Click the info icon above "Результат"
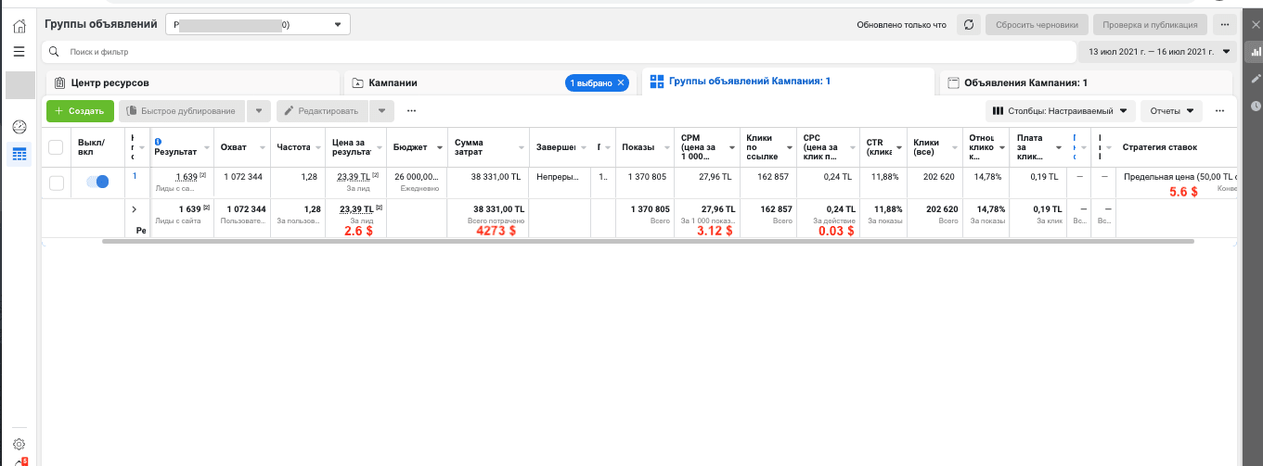This screenshot has height=466, width=1263. click(158, 142)
